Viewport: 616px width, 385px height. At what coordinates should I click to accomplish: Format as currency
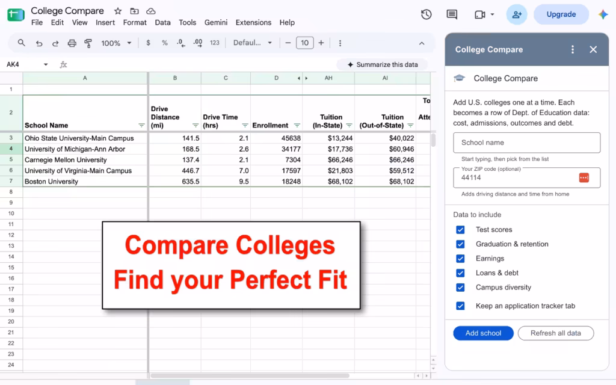[148, 43]
